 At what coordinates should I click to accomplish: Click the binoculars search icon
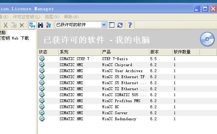coord(40,25)
